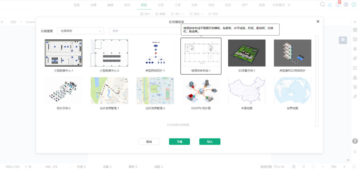The image size is (359, 170).
Task: Select the 典型网络拓扑-1 template thumbnail
Action: (155, 53)
